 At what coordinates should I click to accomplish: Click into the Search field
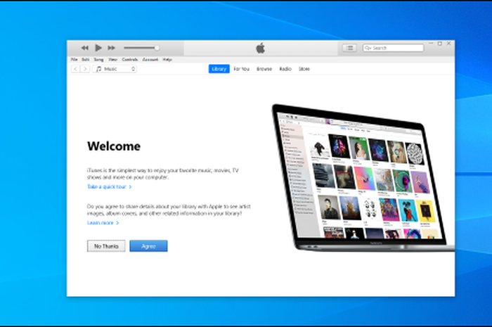pos(393,48)
